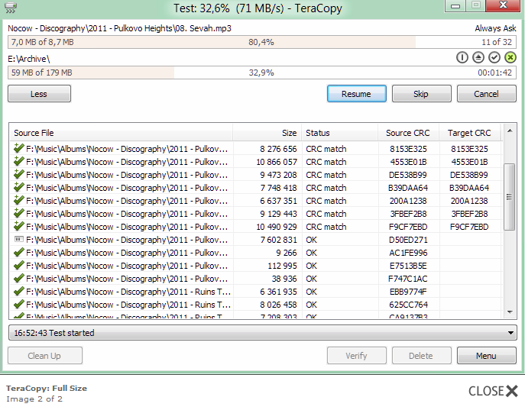Click the TeraCopy title bar app icon
The image size is (525, 410).
pos(11,8)
